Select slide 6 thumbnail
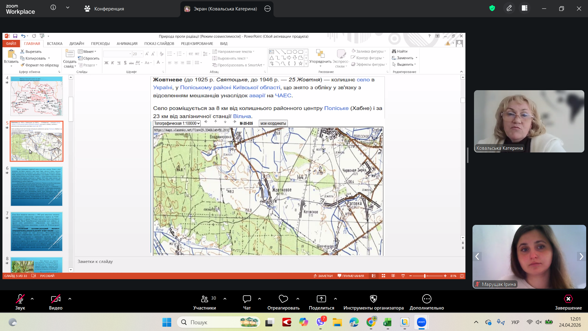The image size is (588, 331). click(x=36, y=187)
